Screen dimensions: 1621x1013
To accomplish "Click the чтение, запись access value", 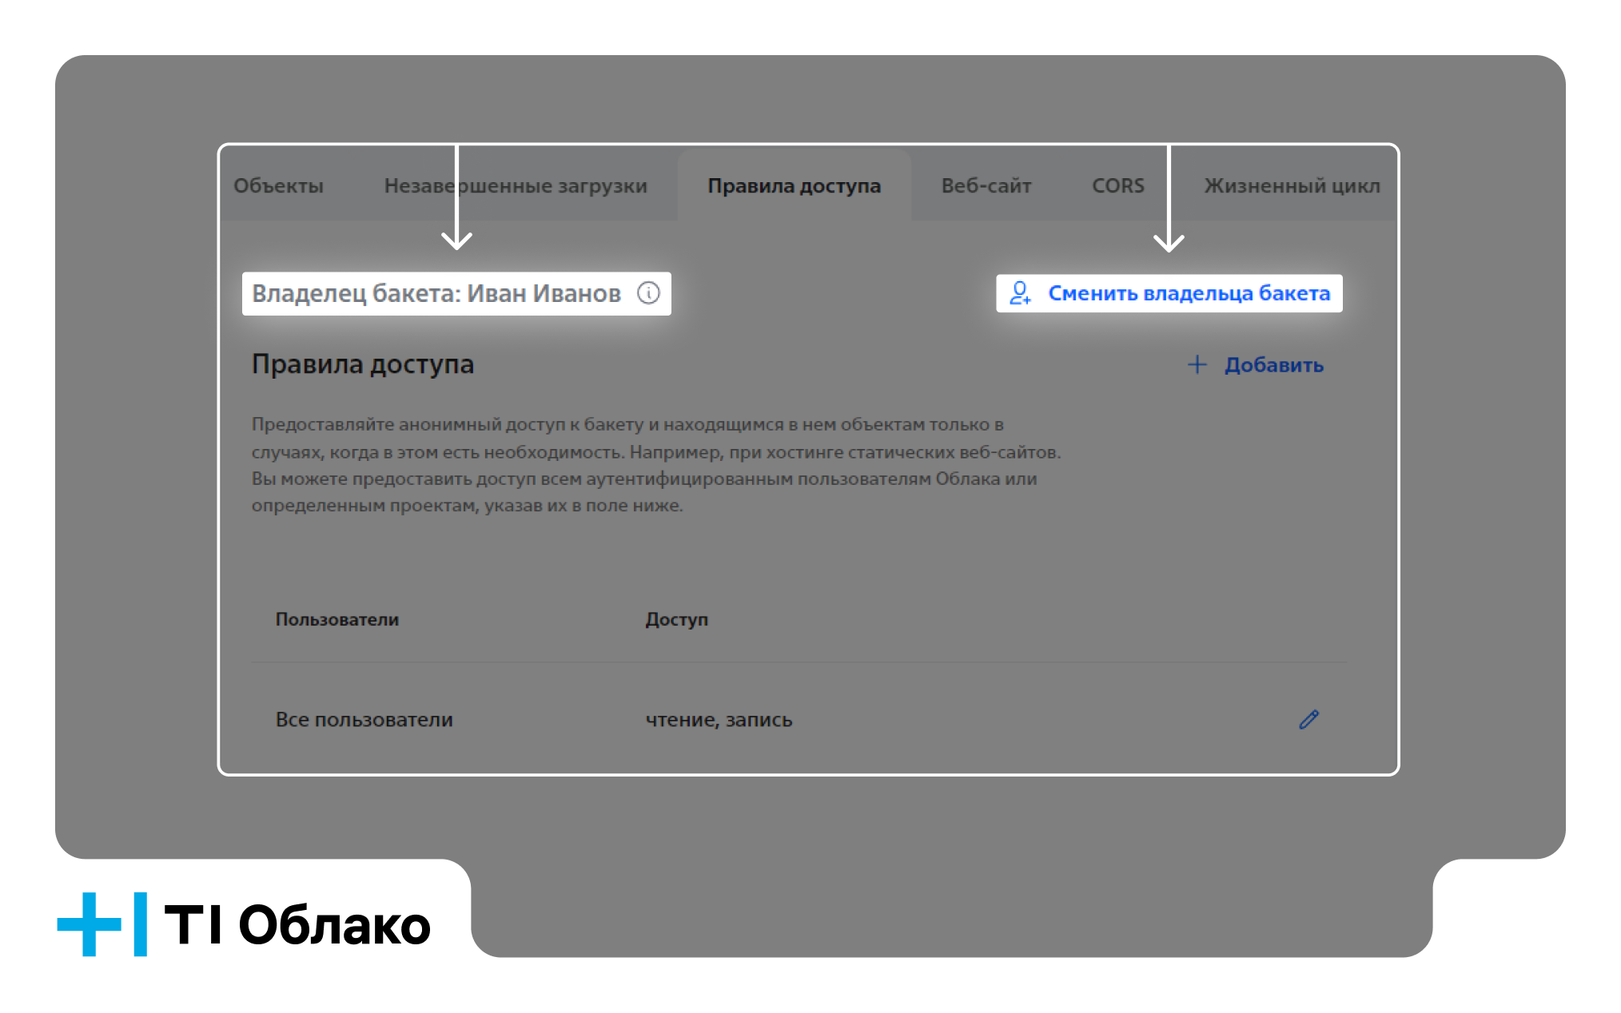I will tap(719, 720).
